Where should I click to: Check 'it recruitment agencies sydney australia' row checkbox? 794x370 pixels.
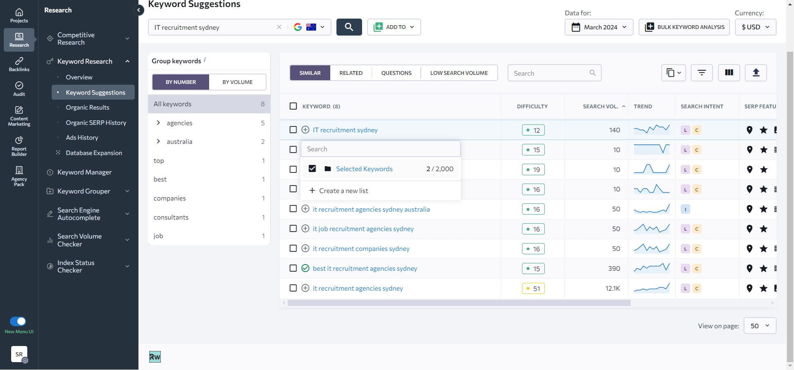293,209
